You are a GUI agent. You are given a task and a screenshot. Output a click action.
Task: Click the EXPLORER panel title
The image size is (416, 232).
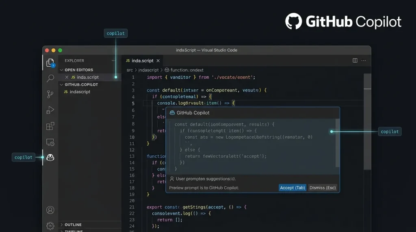[x=74, y=61]
